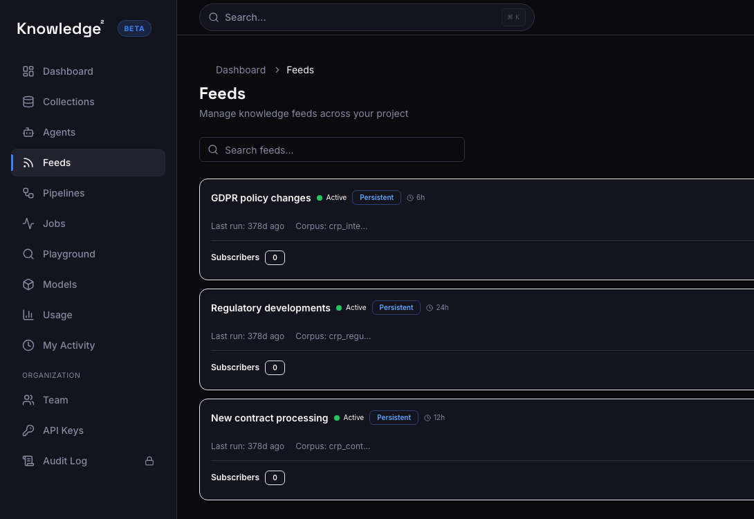The image size is (754, 519).
Task: Click the lock icon beside Audit Log
Action: point(149,461)
